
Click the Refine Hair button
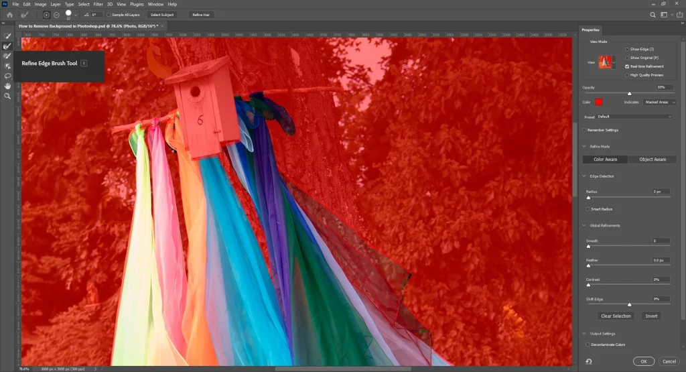coord(201,15)
